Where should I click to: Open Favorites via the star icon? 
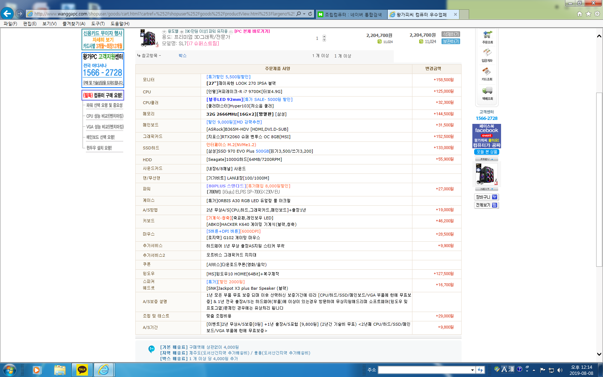[x=588, y=14]
